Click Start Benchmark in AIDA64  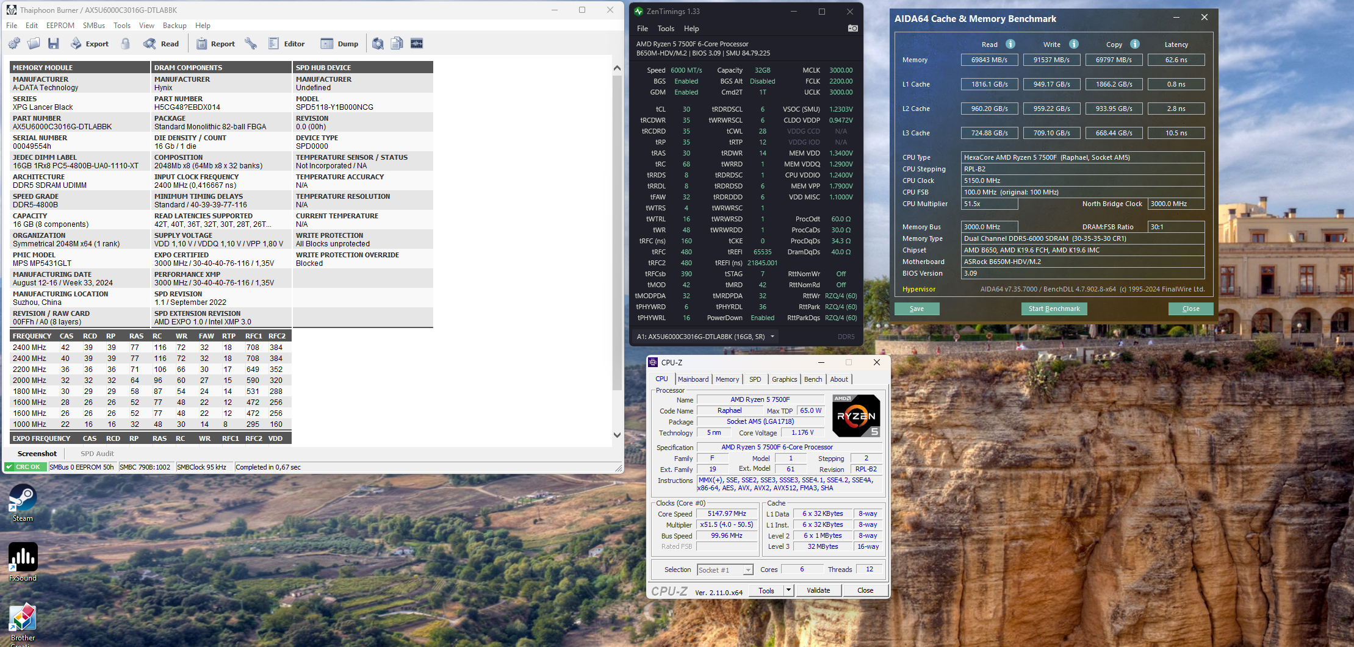[x=1054, y=309]
